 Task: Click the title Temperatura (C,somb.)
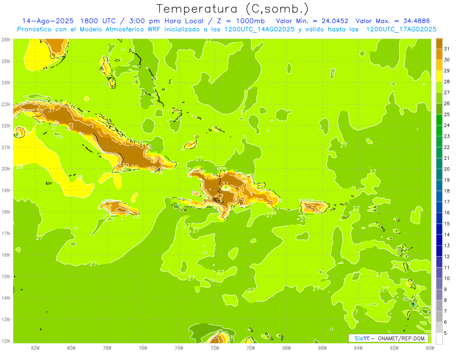(232, 9)
